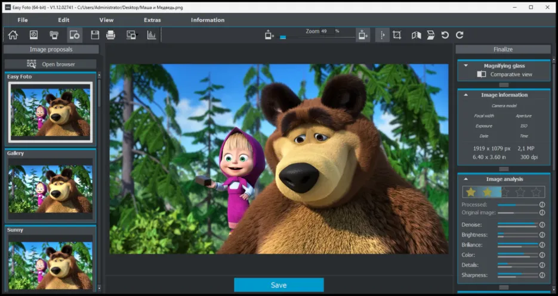
Task: Select the Image proposals header
Action: pyautogui.click(x=51, y=49)
